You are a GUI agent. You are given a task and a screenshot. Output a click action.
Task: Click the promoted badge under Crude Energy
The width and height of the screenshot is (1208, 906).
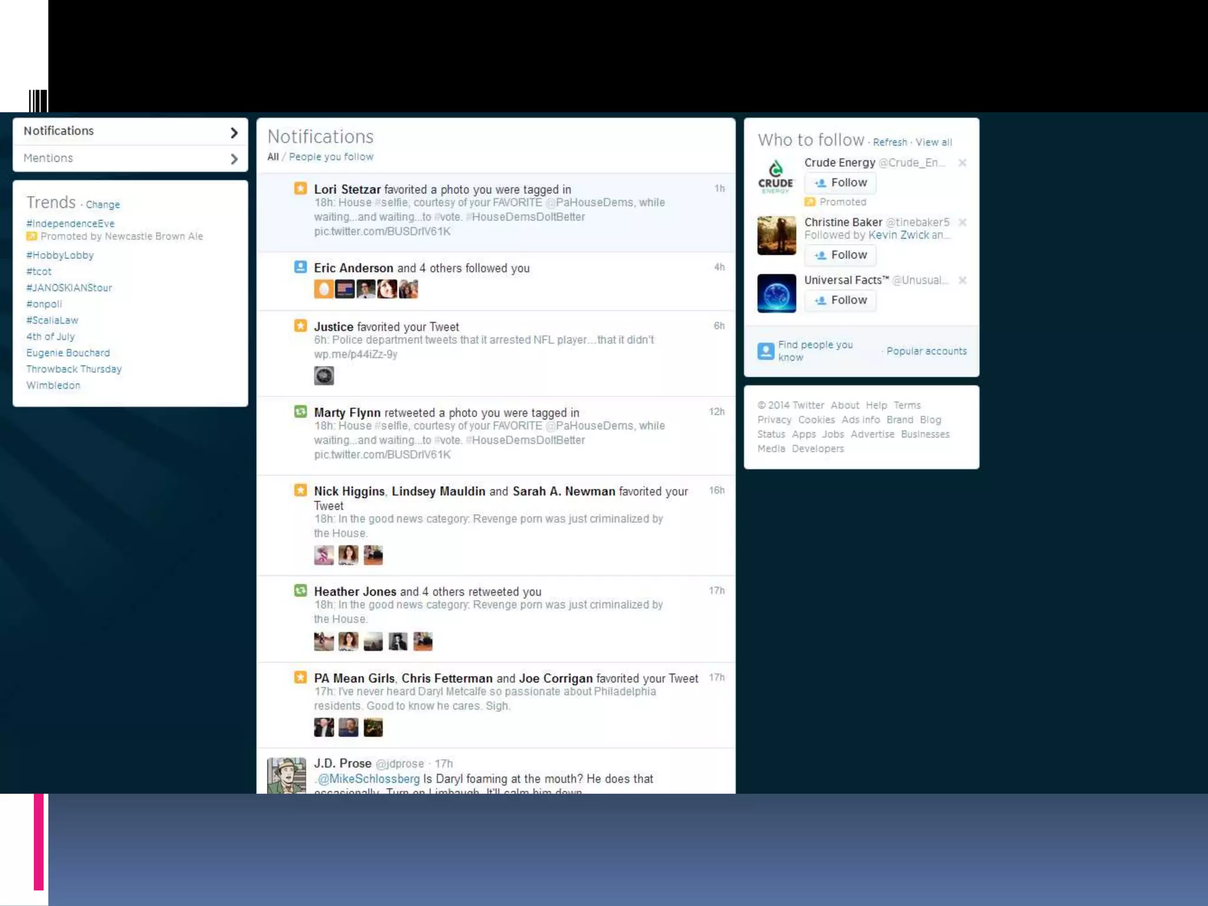810,202
